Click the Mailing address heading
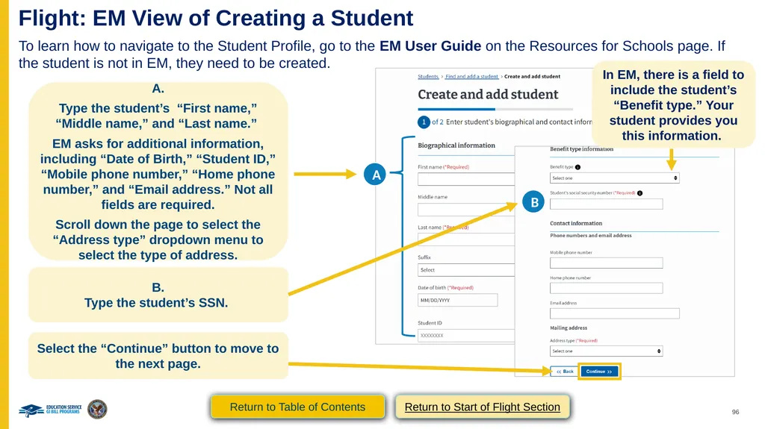 click(x=569, y=328)
